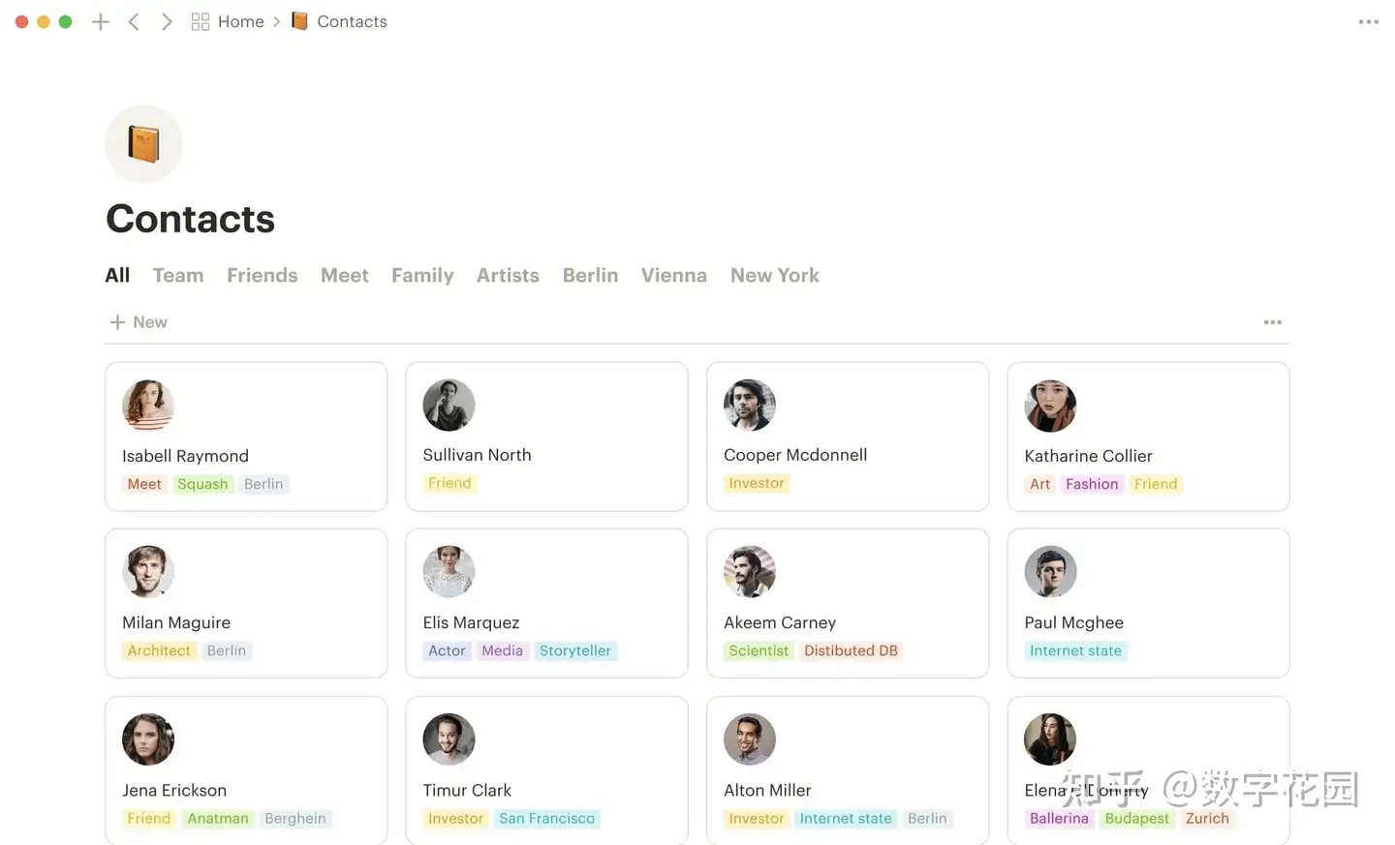Click the Fashion tag on Katharine Collier
Screen dimensions: 1395x845
[1092, 484]
